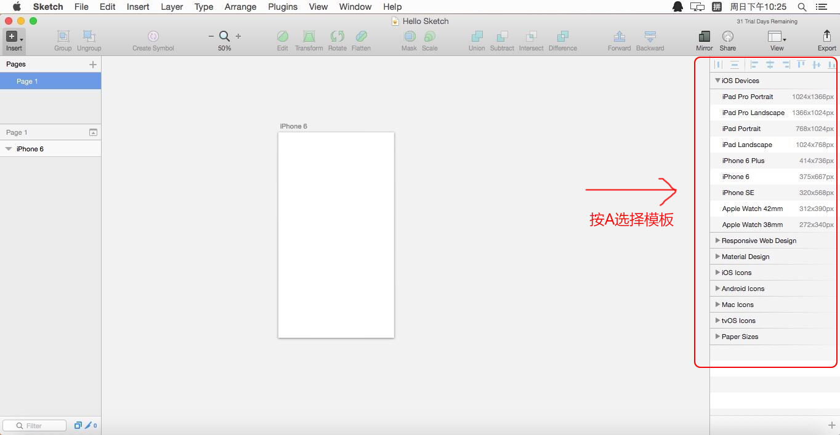Click distribute horizontally icon in inspector
The image size is (840, 435).
coord(719,64)
